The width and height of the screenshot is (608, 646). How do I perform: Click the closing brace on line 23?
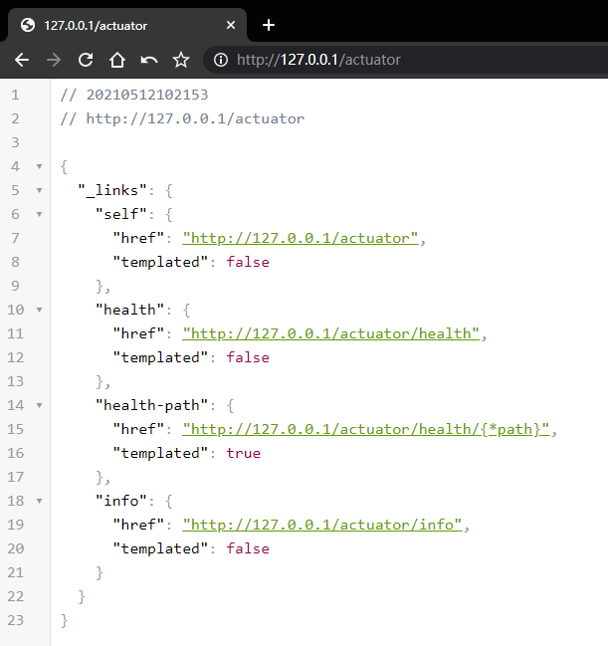(x=64, y=620)
